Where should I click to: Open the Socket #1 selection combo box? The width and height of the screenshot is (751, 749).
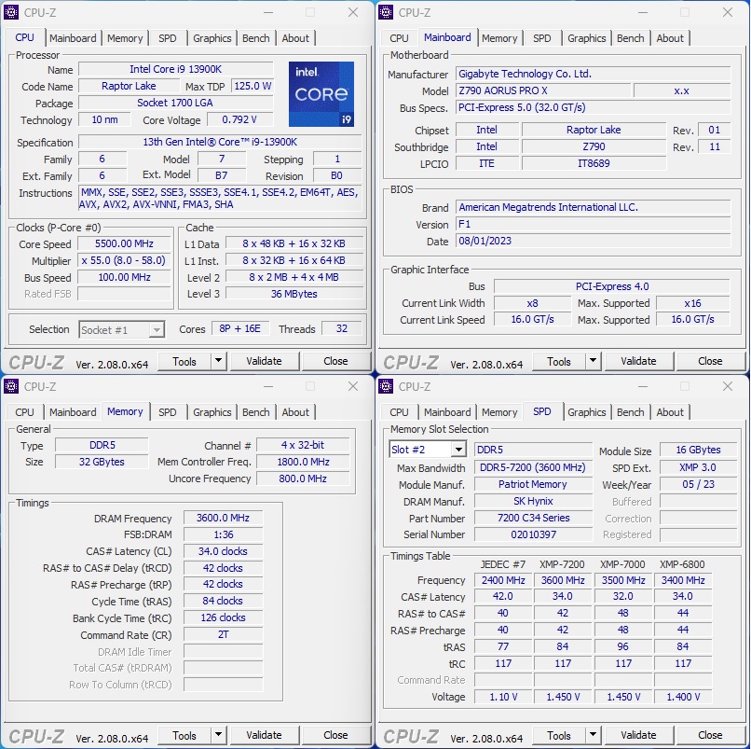122,330
